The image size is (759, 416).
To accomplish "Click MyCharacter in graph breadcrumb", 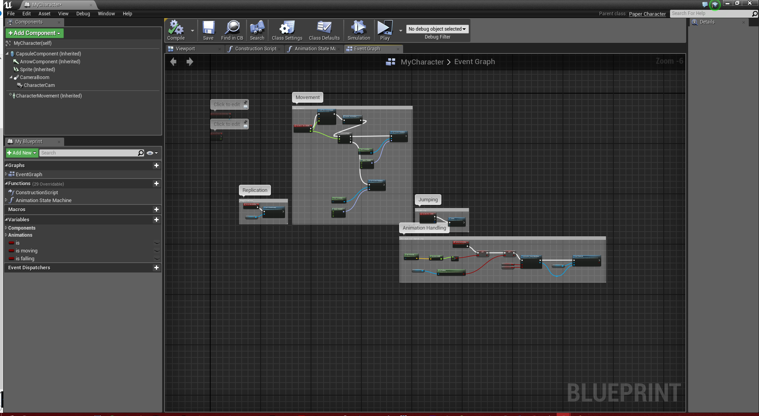I will point(422,62).
